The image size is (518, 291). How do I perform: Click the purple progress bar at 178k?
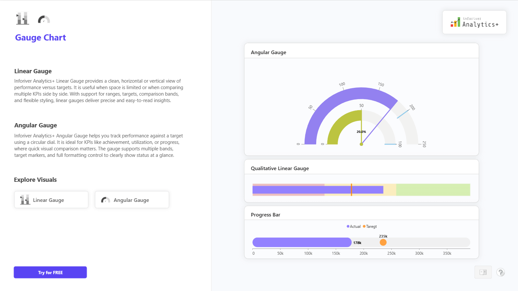tap(302, 242)
